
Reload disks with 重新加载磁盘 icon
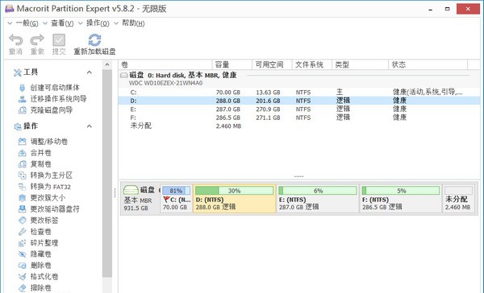pos(94,40)
